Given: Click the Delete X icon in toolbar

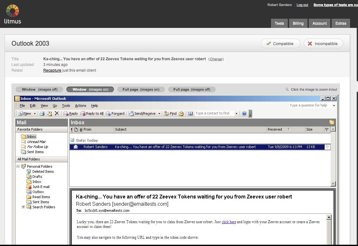Looking at the screenshot, I should pyautogui.click(x=57, y=113).
